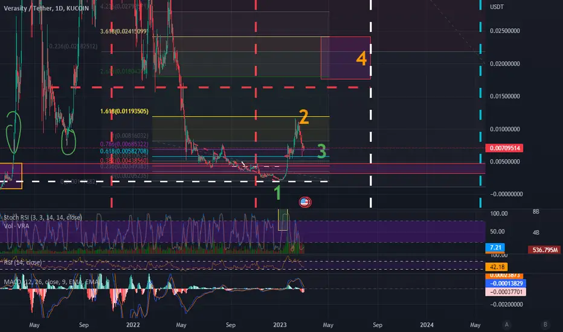
Task: Select the Fib label 3.618(0.02415099)
Action: pyautogui.click(x=124, y=31)
